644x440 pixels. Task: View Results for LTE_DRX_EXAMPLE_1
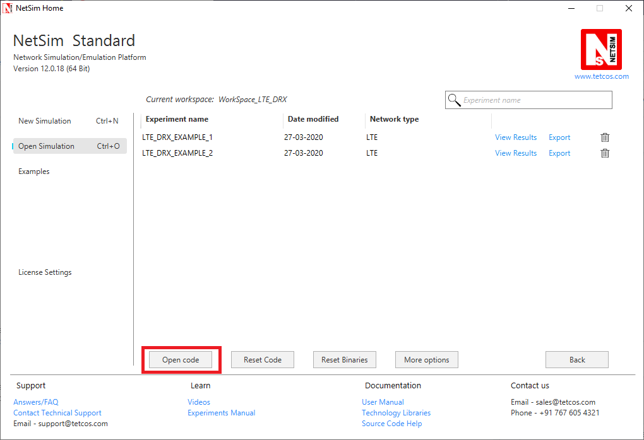(516, 137)
